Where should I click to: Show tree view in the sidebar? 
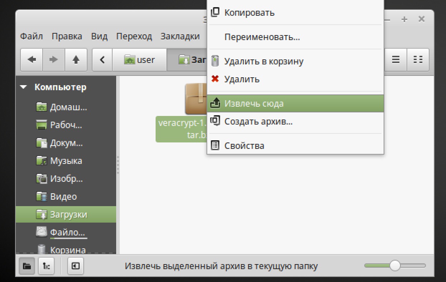click(x=46, y=266)
